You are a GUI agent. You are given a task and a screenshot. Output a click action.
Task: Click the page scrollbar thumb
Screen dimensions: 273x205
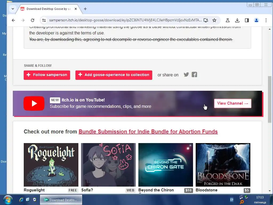click(270, 99)
